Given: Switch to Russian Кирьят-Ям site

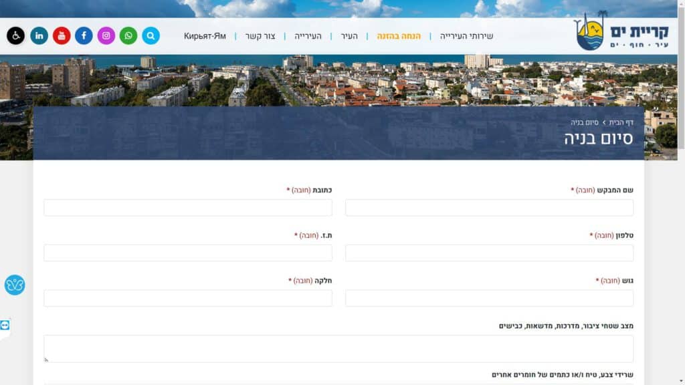Looking at the screenshot, I should coord(205,36).
